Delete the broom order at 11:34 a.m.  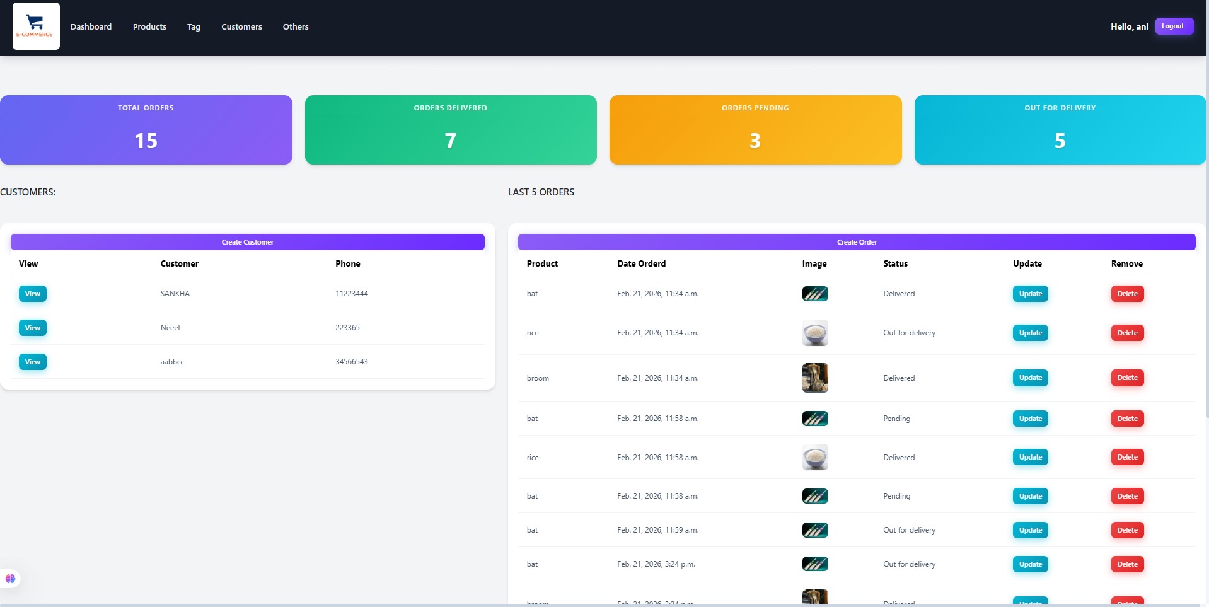(1127, 378)
